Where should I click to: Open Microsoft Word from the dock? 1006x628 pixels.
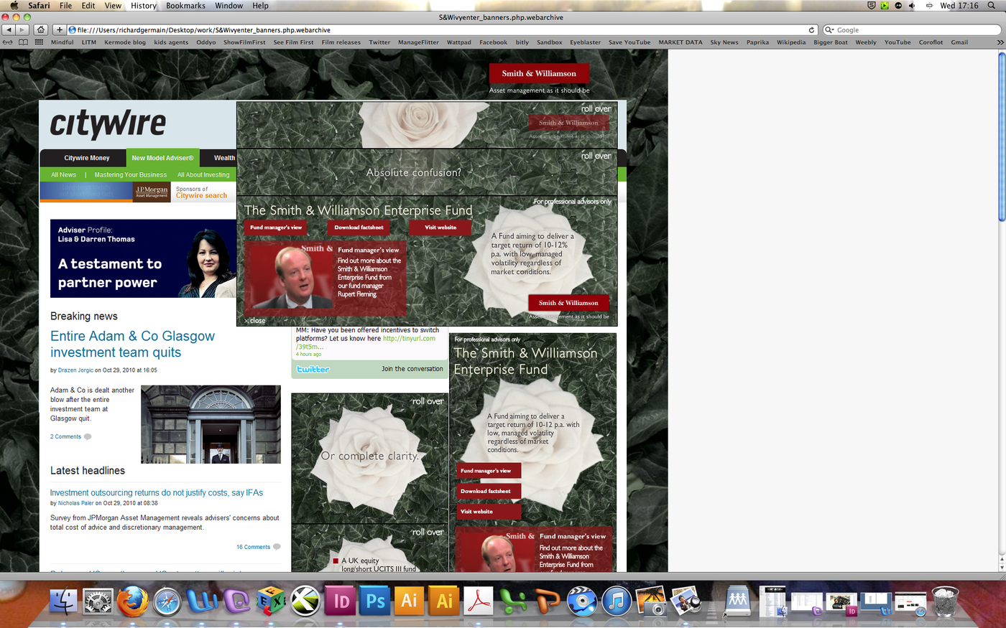coord(202,601)
